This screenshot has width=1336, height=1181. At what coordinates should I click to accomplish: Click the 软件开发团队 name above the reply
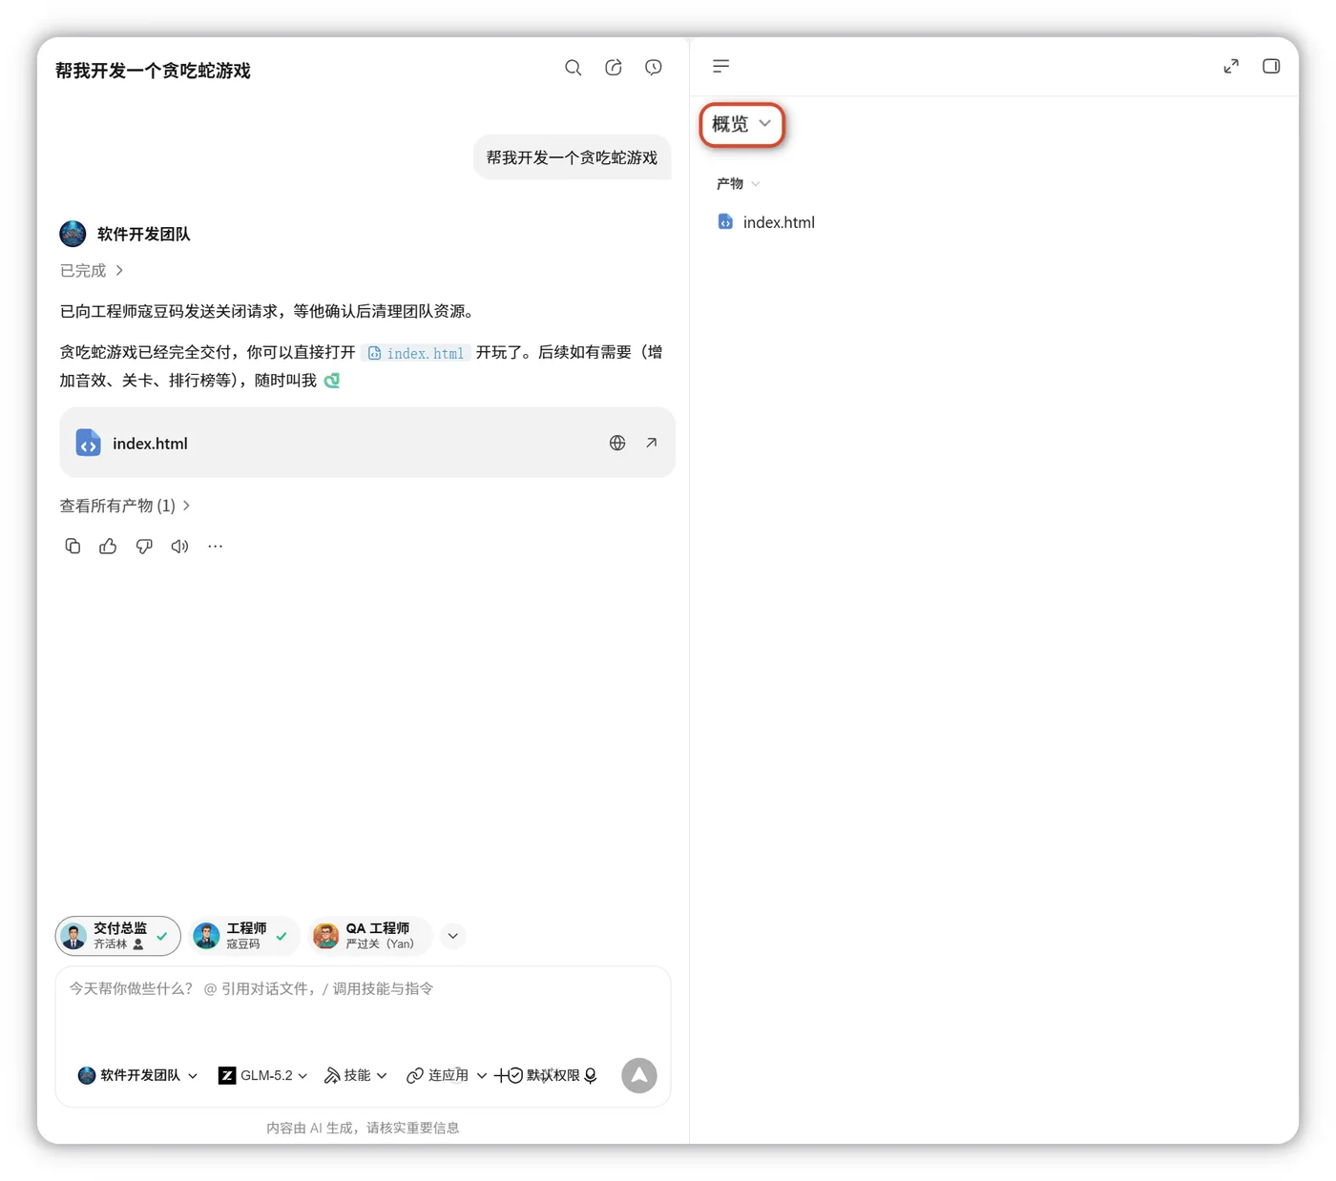click(143, 234)
